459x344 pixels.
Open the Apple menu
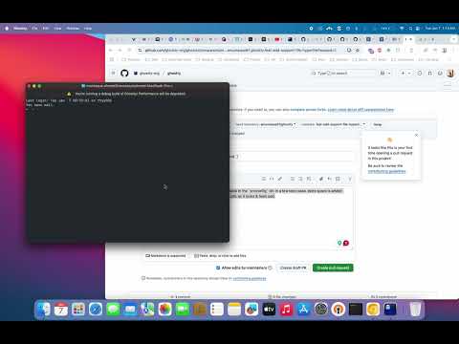pyautogui.click(x=7, y=29)
